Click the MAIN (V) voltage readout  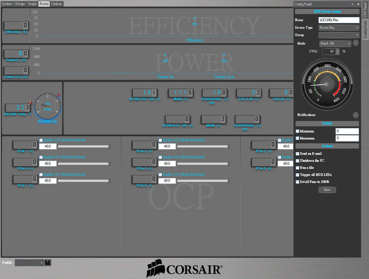[181, 93]
